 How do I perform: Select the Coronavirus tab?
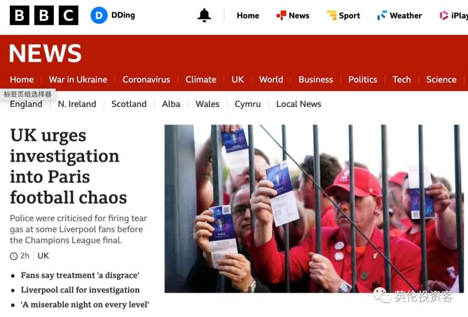point(146,80)
